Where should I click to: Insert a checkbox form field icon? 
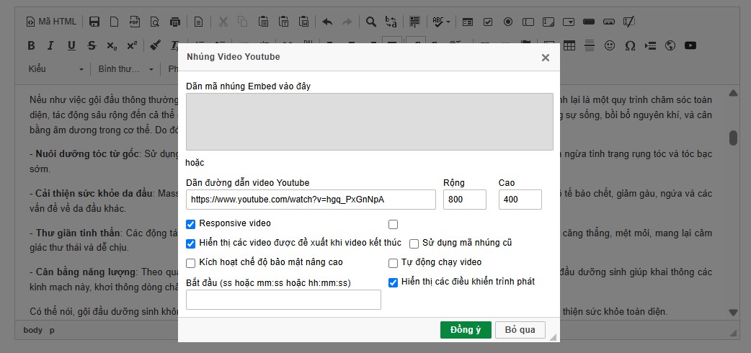[488, 22]
